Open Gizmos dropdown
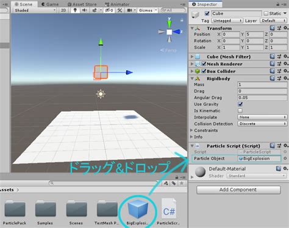The width and height of the screenshot is (289, 228). [x=148, y=10]
